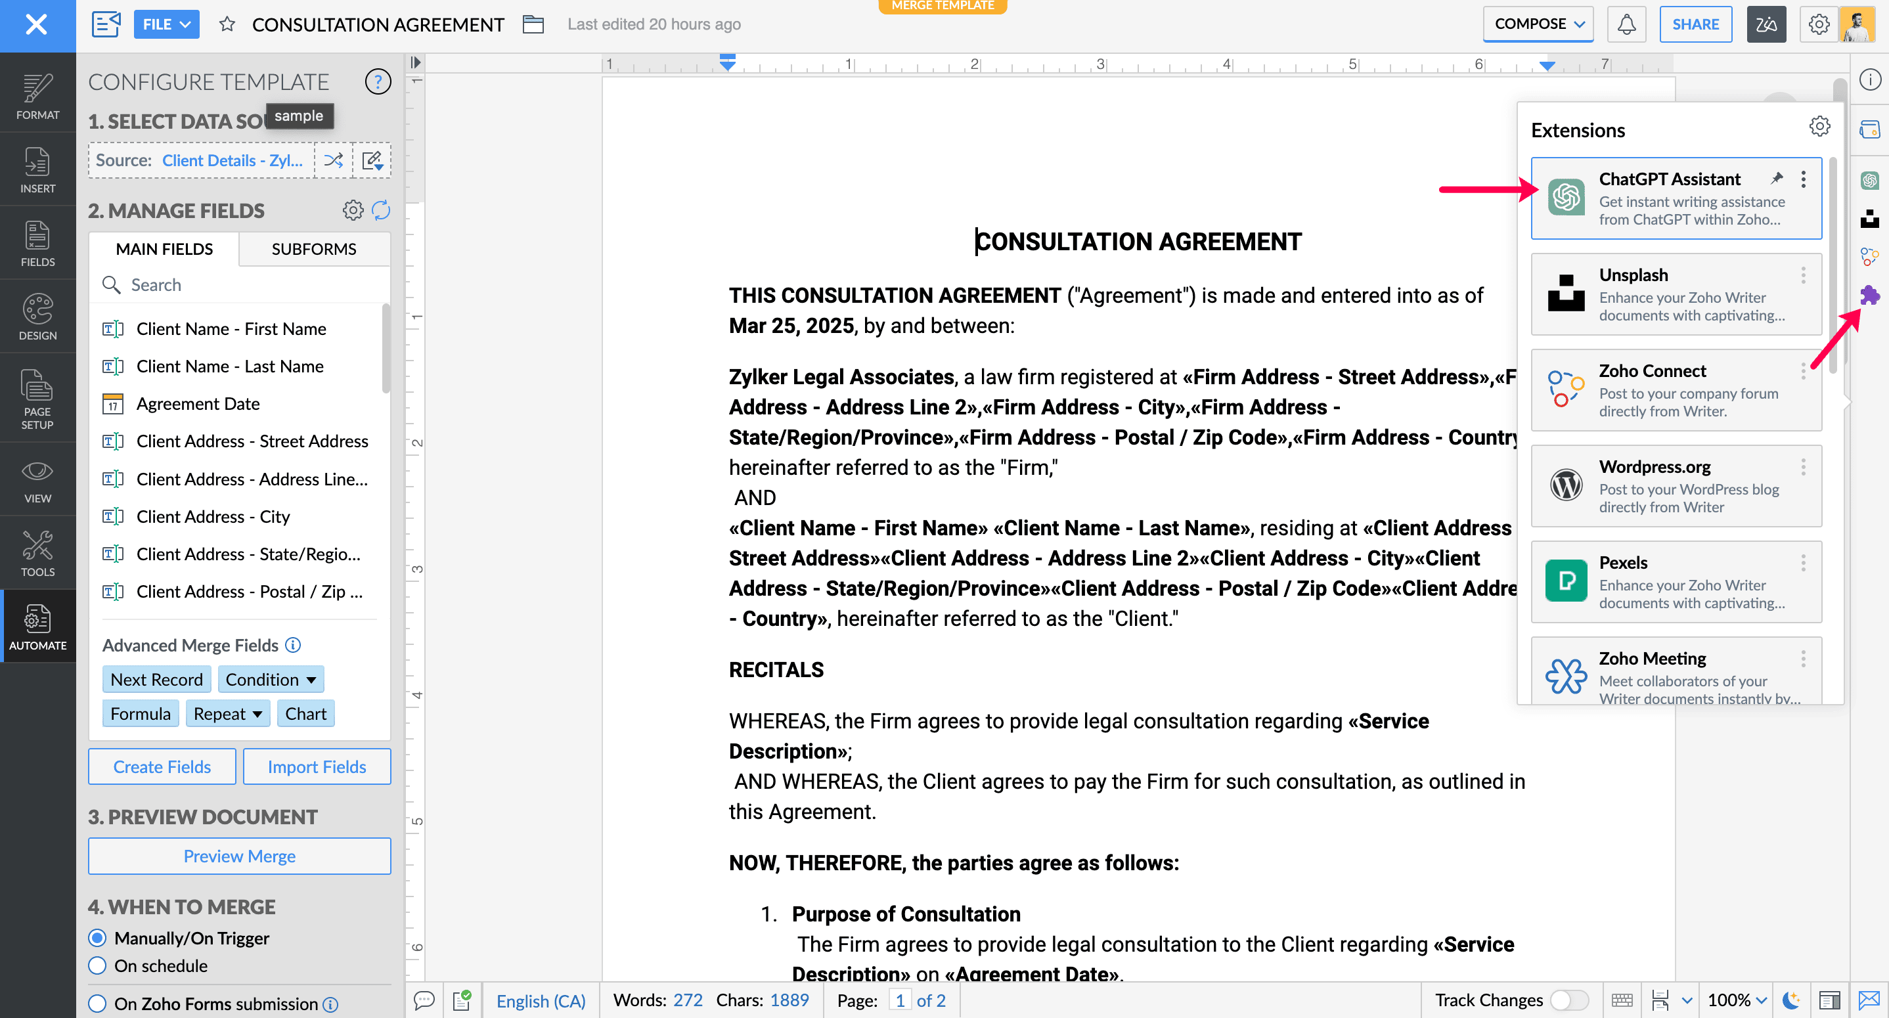Toggle the keyboard shortcuts icon in status bar

click(1622, 1000)
